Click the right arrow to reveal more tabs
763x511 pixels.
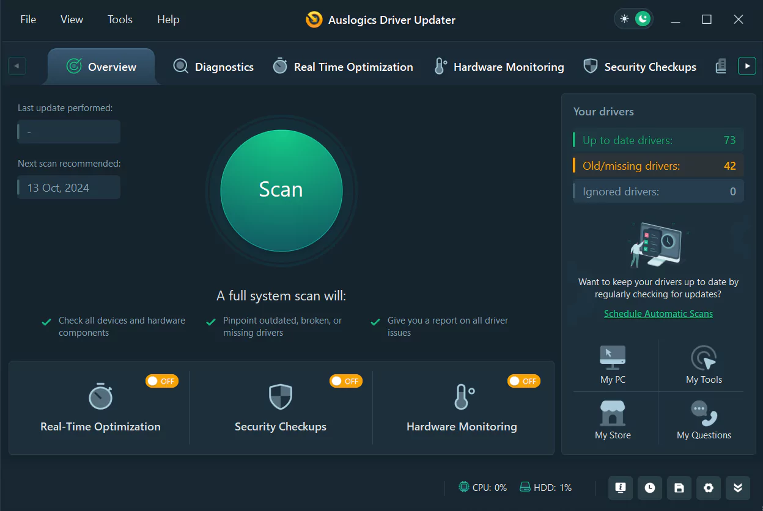[746, 65]
